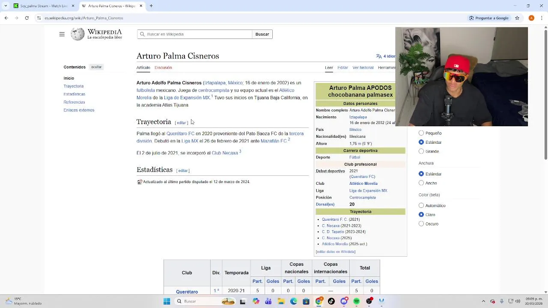Viewport: 548px width, 308px height.
Task: Close the Arturo Palma Cisneros tab
Action: 141,6
